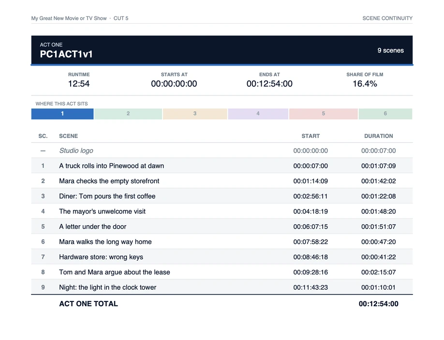Click start time 00:04:18:19
Screen dimensions: 444x340
tap(311, 212)
